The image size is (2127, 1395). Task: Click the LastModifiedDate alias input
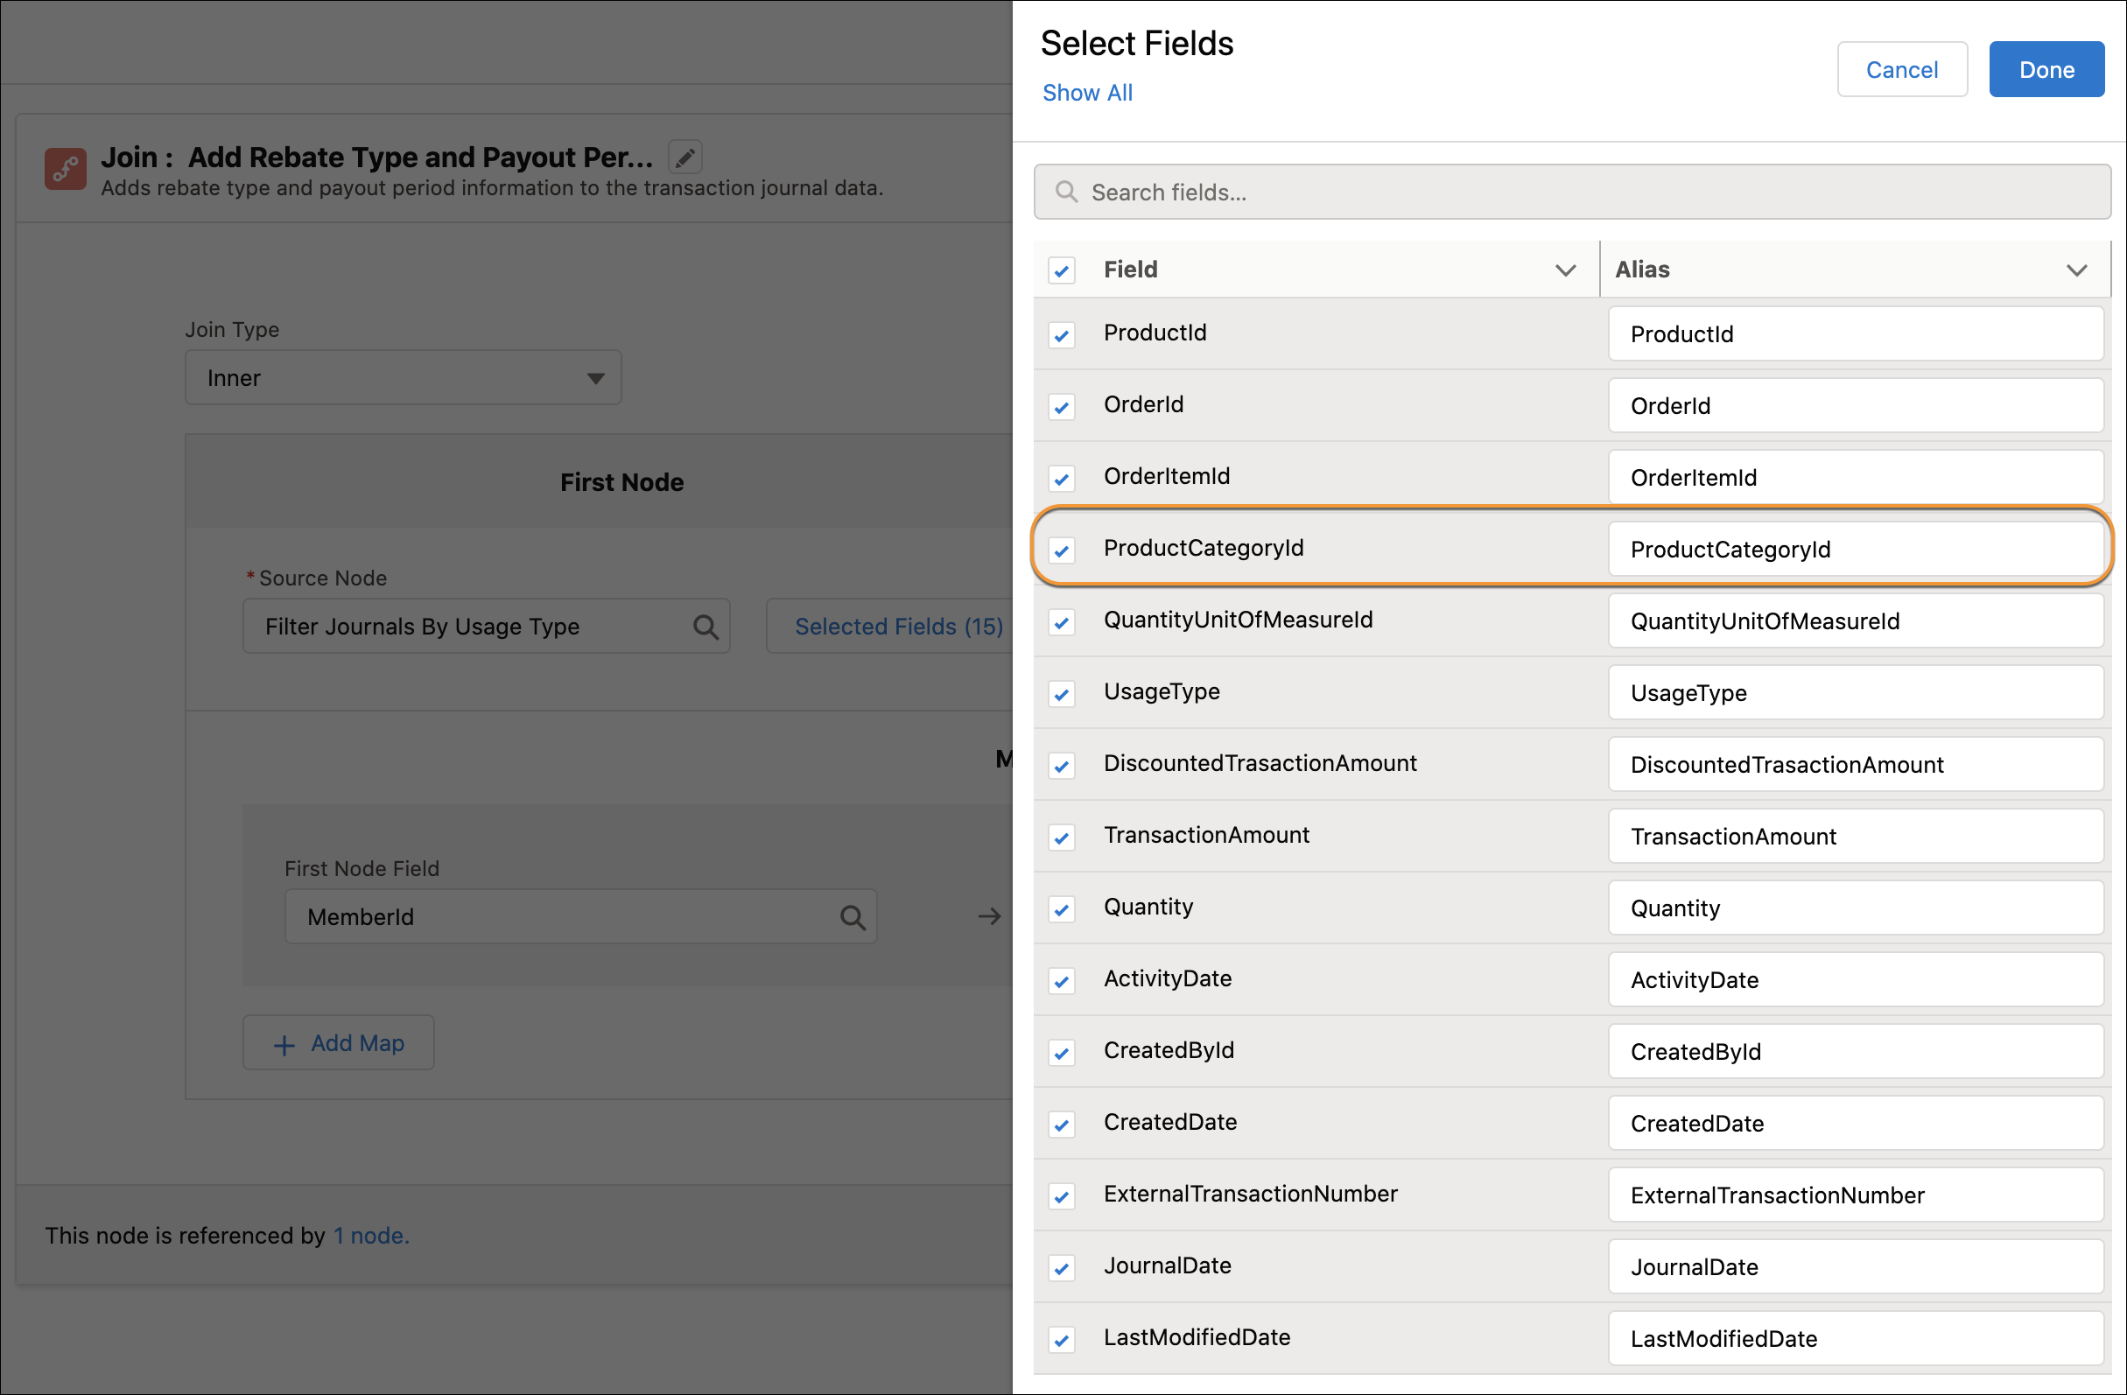click(x=1856, y=1340)
